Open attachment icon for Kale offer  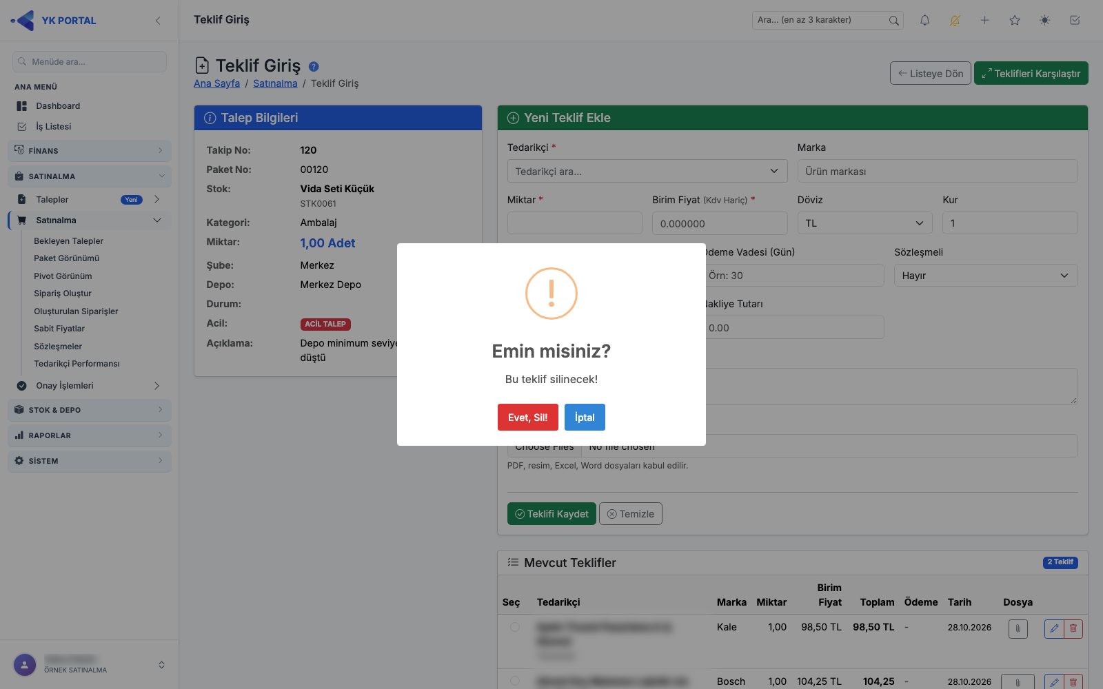click(x=1018, y=628)
